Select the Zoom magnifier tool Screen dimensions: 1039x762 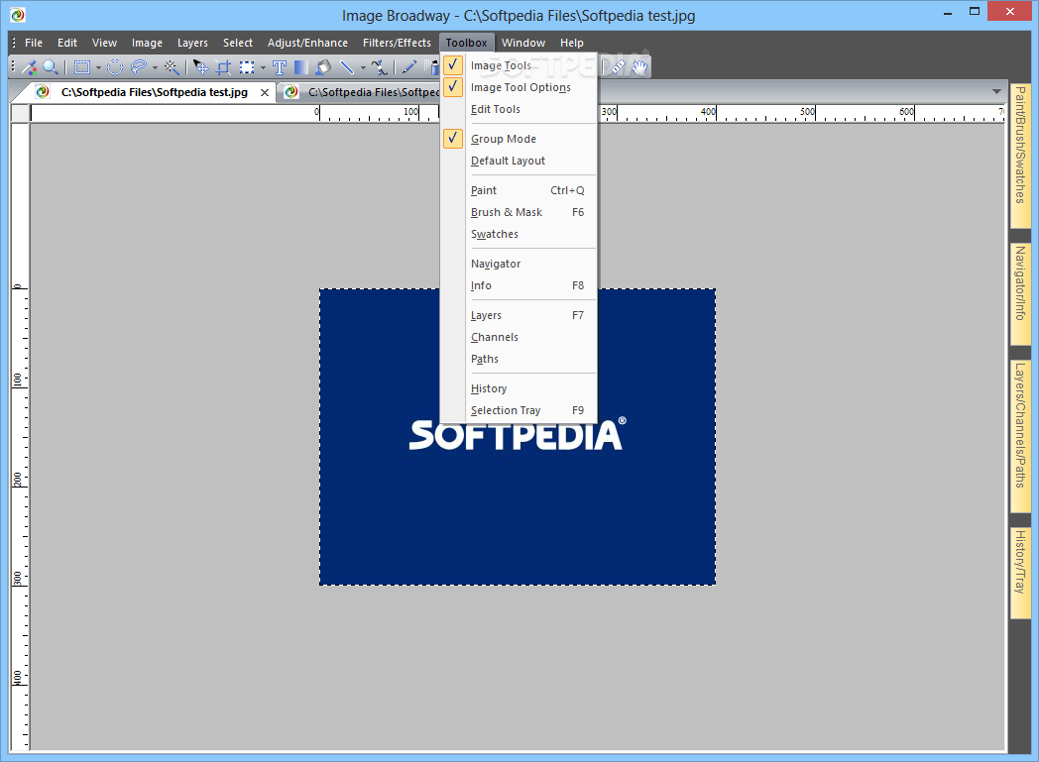51,66
